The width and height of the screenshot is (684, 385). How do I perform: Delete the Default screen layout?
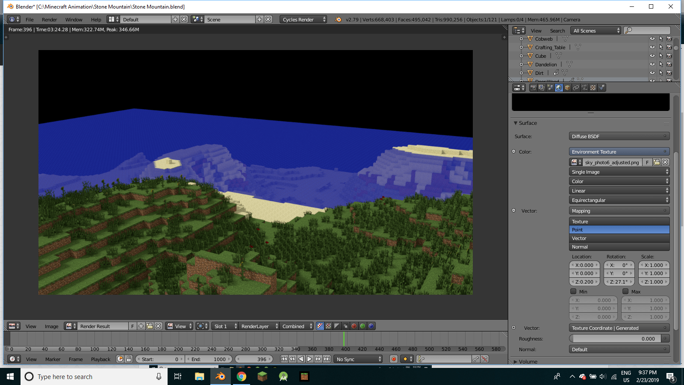(184, 19)
